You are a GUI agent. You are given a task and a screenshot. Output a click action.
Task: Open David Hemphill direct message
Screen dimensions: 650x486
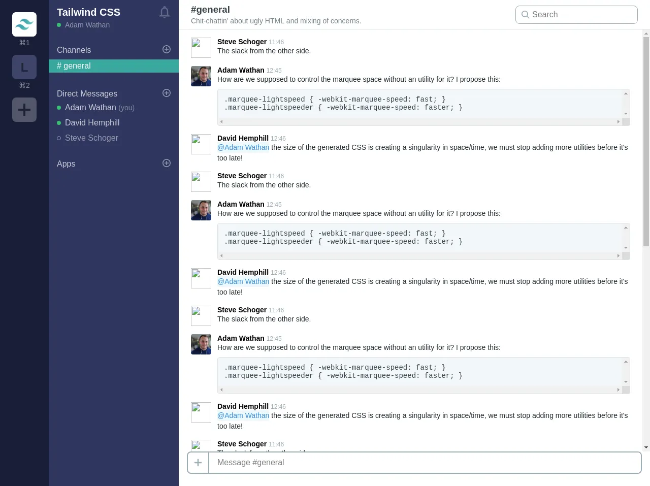pyautogui.click(x=92, y=123)
